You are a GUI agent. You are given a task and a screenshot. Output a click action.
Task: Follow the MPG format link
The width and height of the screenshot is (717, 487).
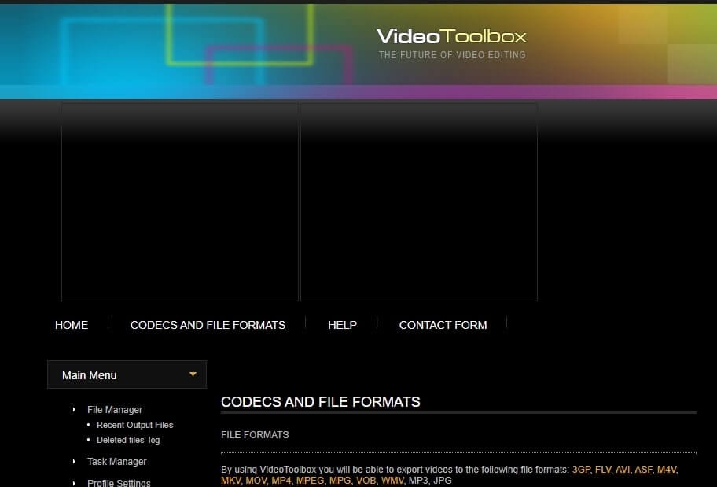(x=340, y=481)
